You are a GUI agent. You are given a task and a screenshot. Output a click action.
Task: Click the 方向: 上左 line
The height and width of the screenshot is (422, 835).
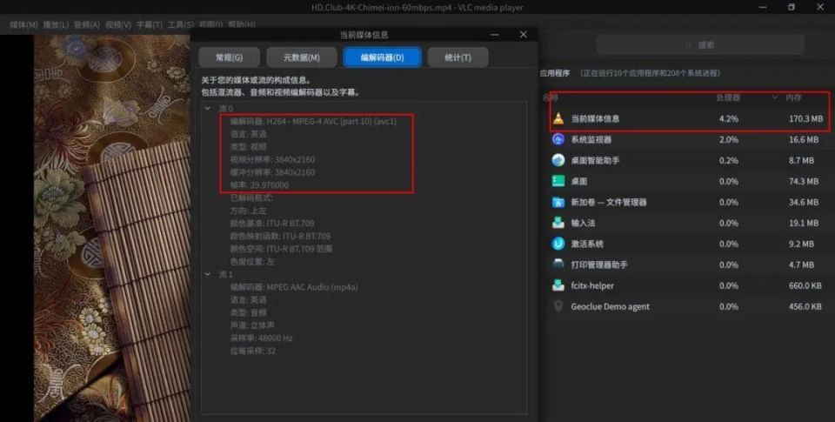click(248, 211)
